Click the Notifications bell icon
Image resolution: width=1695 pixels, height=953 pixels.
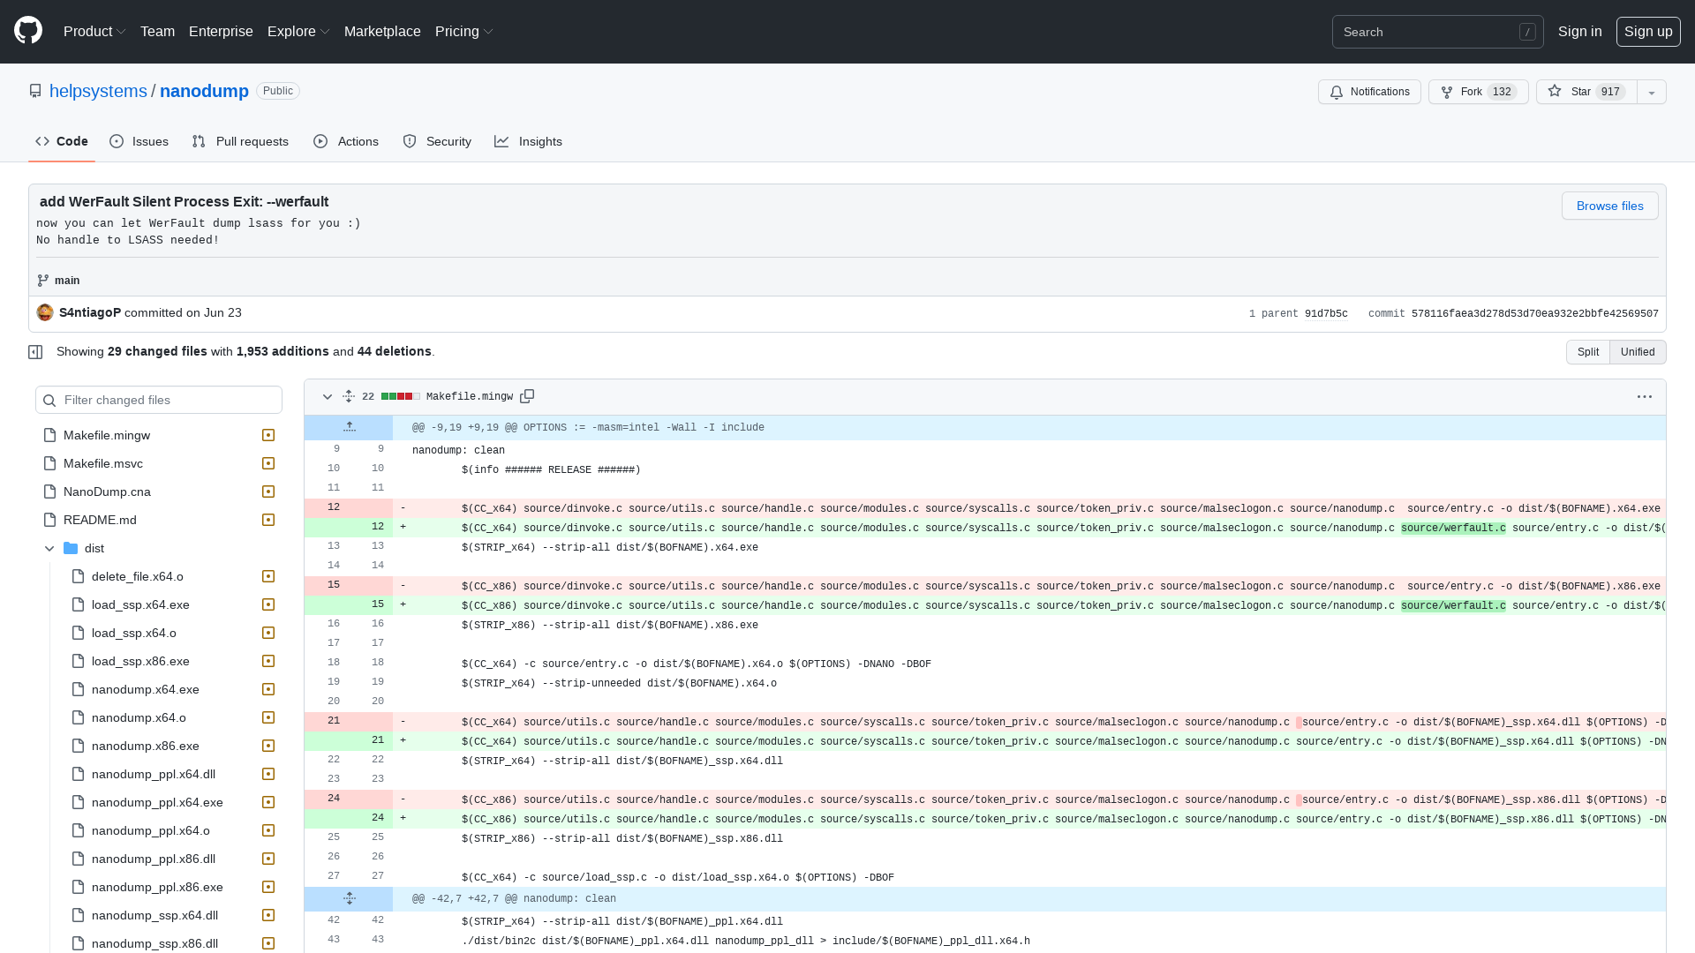(x=1336, y=92)
